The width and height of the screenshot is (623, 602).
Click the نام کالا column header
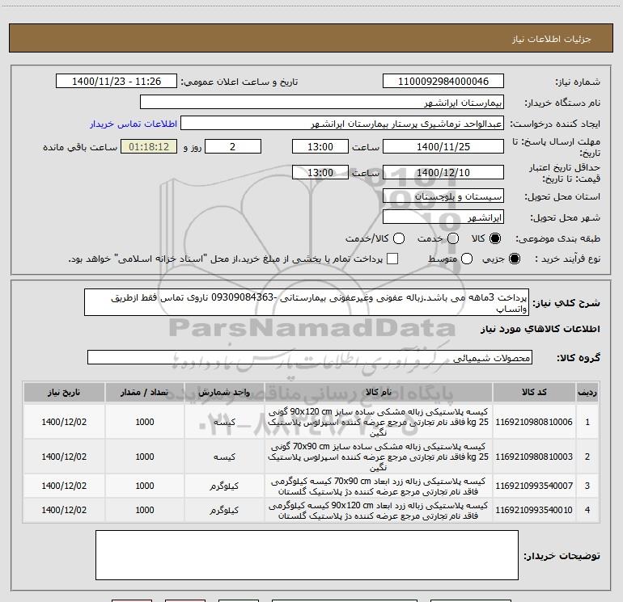379,393
